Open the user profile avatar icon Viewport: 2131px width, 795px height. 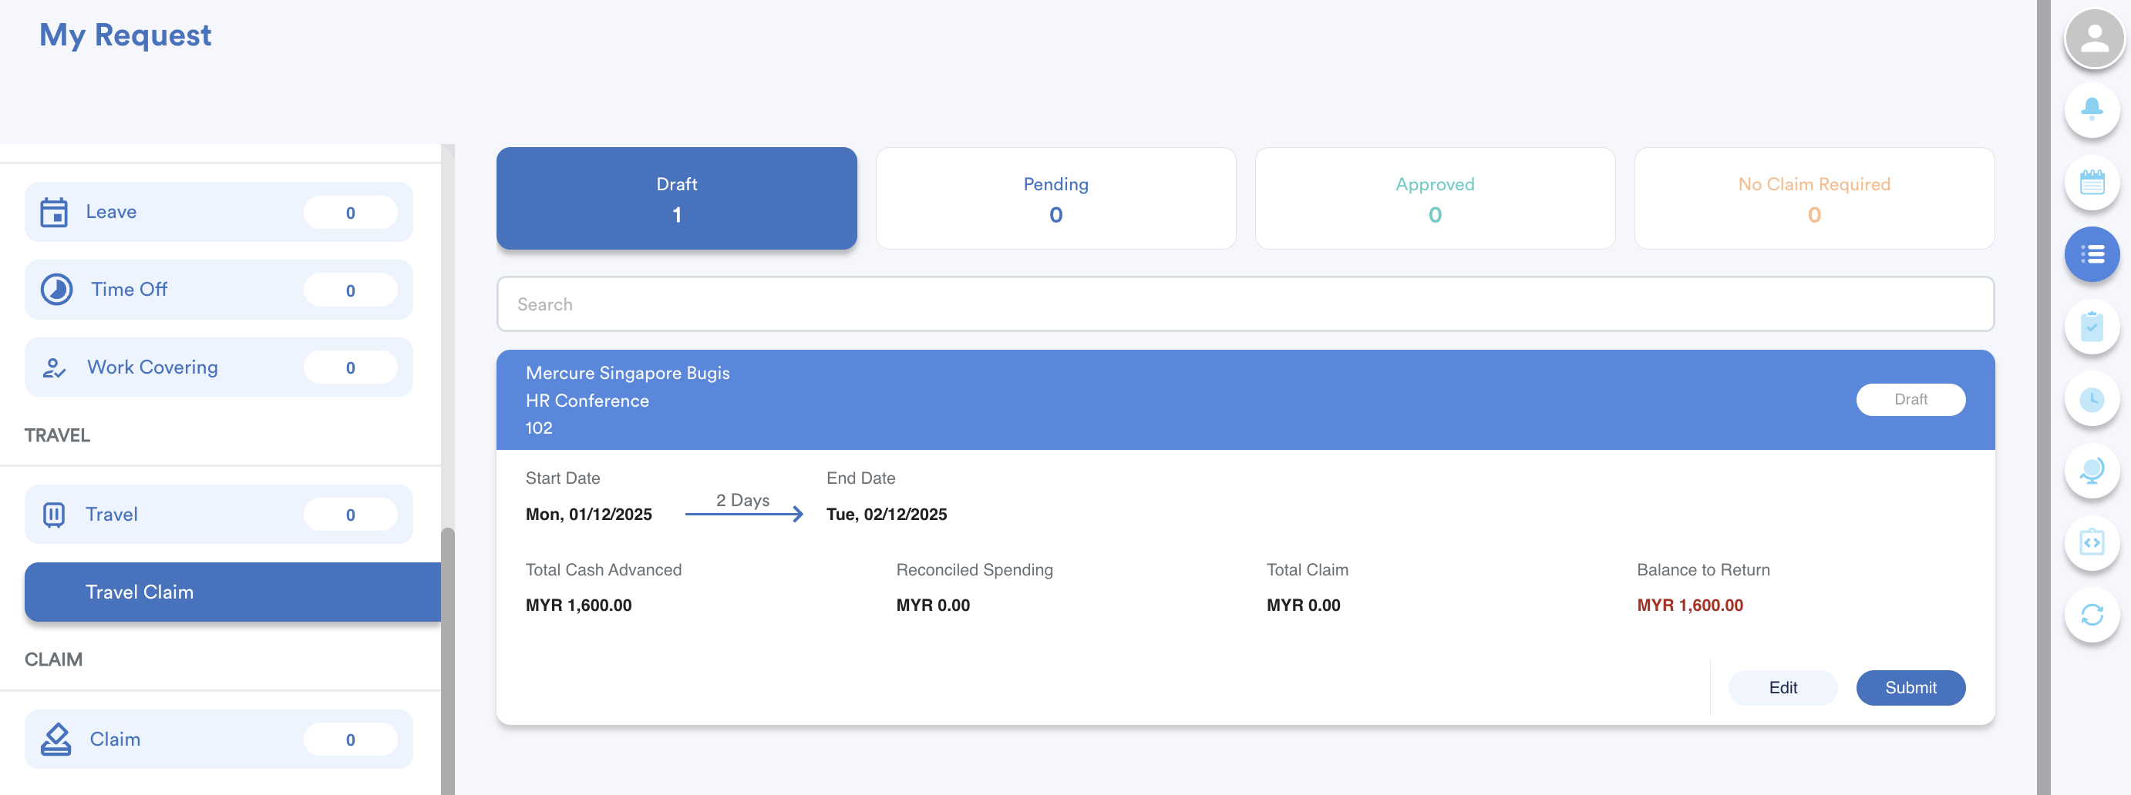tap(2094, 38)
